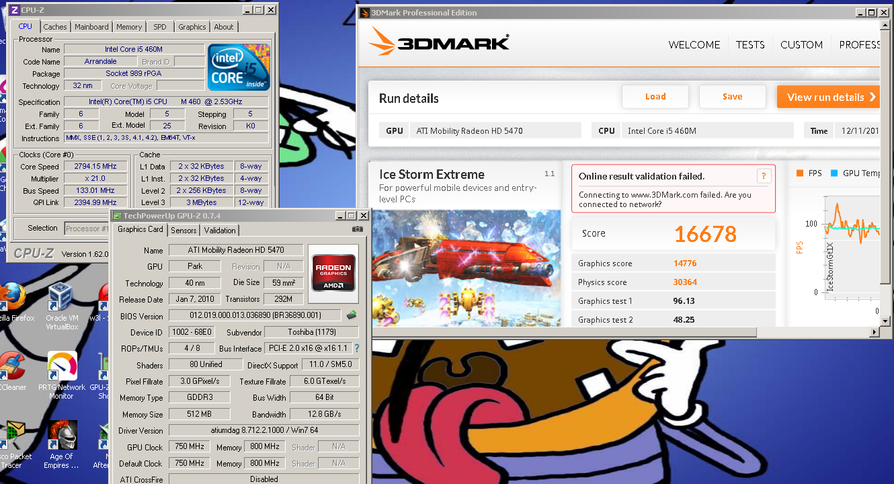Select the Oracle VM VirtualBox desktop icon
894x484 pixels.
(x=62, y=307)
